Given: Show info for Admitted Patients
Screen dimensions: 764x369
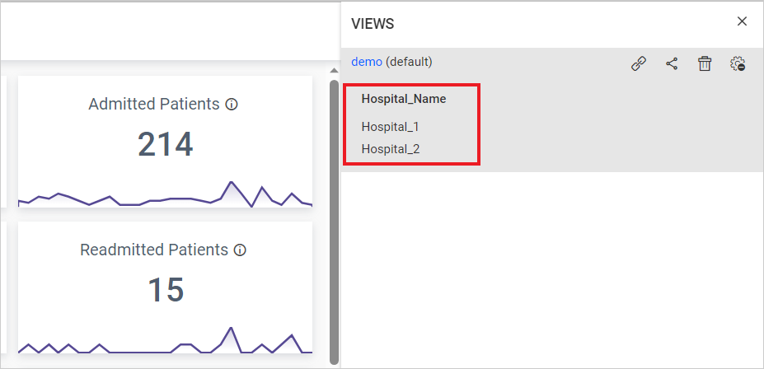Looking at the screenshot, I should coord(232,104).
